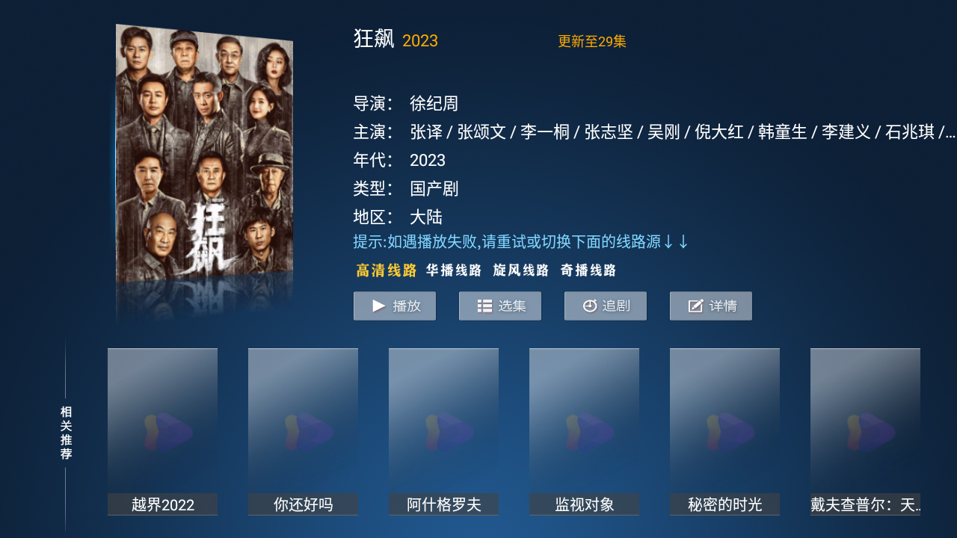Click the edit pencil icon on 详情
The width and height of the screenshot is (957, 538).
695,306
